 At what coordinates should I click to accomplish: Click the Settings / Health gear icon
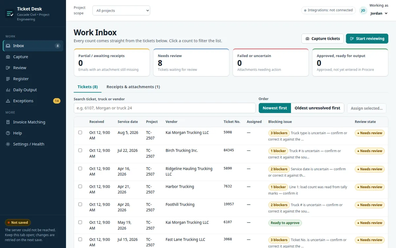(x=8, y=144)
